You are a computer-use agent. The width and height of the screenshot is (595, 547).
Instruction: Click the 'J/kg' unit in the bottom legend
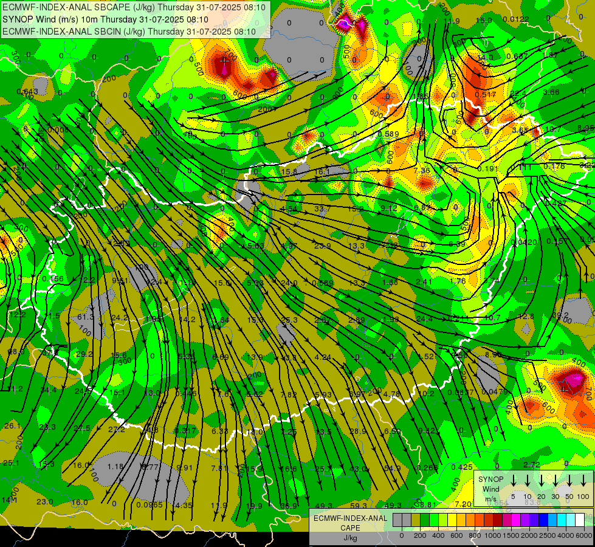tap(350, 538)
